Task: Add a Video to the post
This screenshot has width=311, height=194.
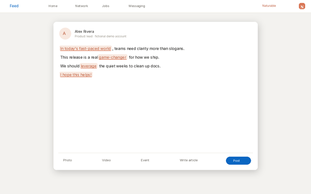Action: pyautogui.click(x=106, y=160)
